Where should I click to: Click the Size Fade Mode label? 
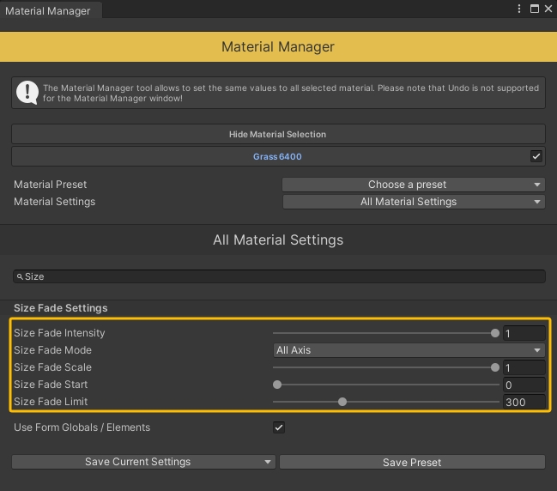click(52, 350)
